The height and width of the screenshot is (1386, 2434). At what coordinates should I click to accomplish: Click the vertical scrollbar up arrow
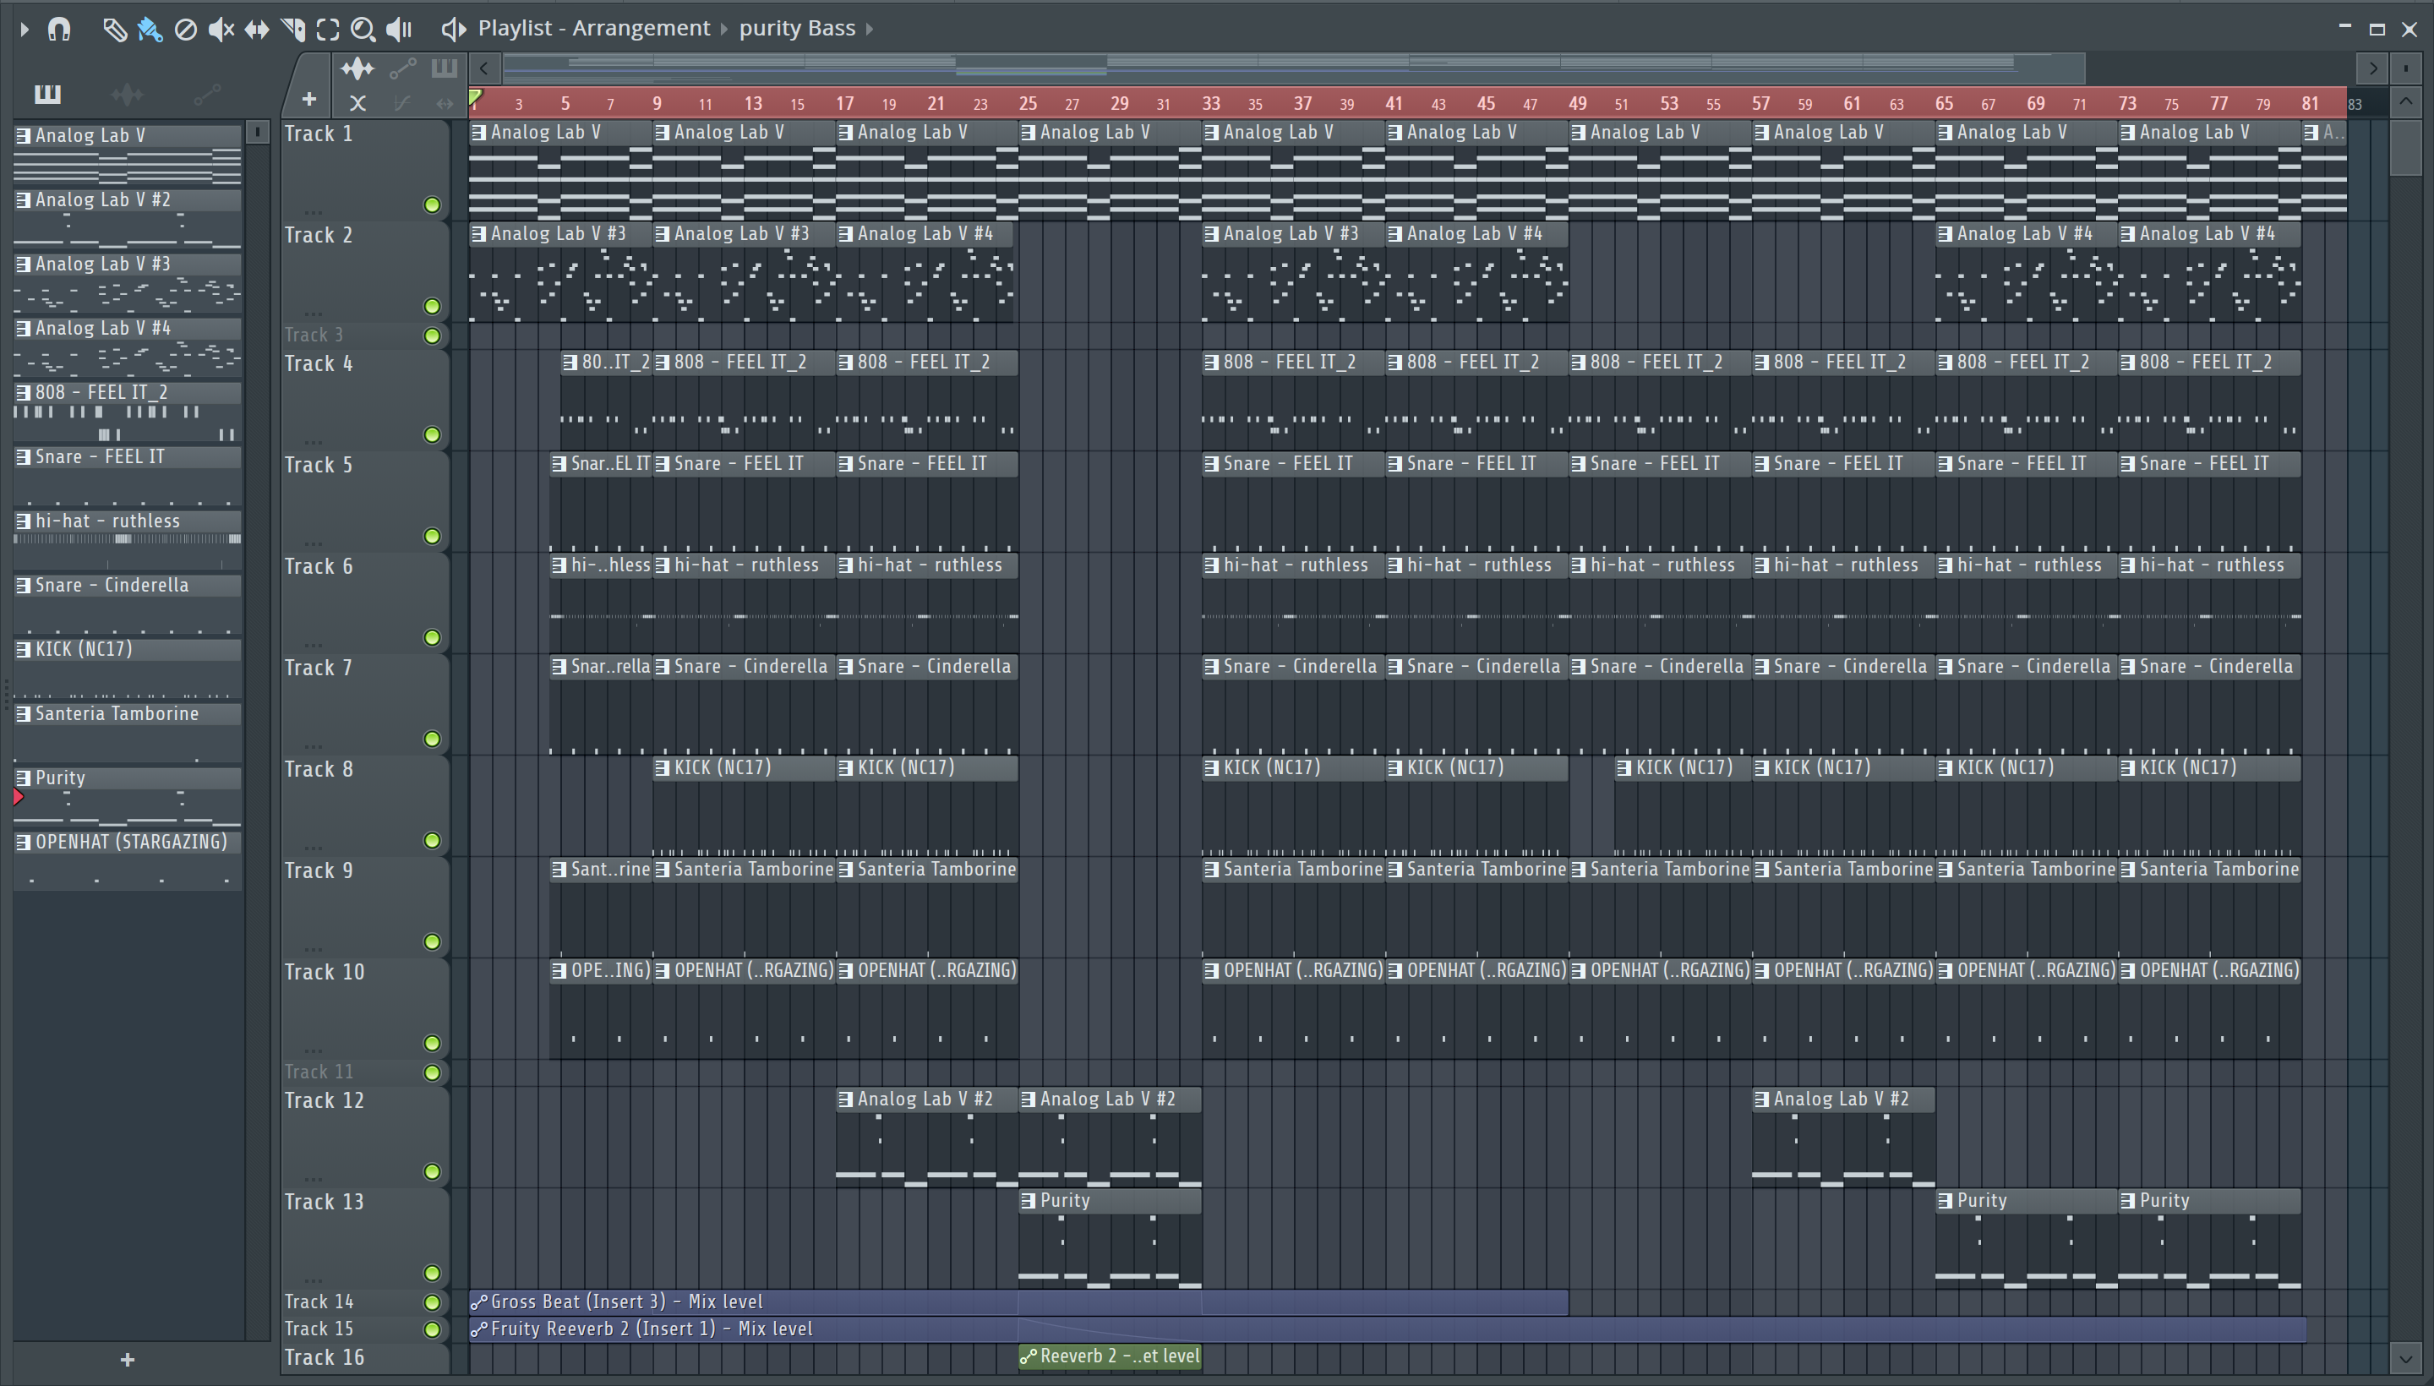point(2406,101)
